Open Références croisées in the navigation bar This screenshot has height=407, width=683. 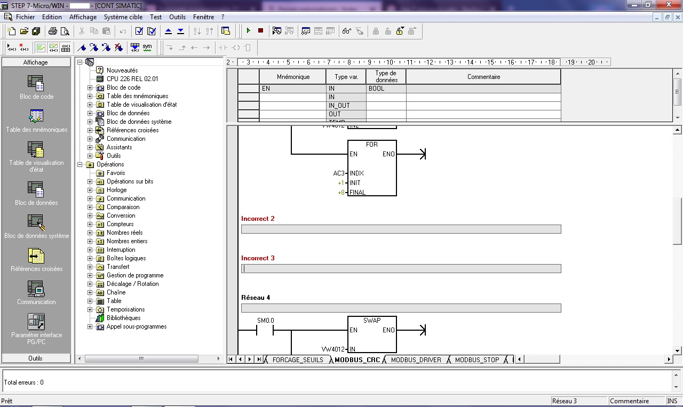pos(36,259)
